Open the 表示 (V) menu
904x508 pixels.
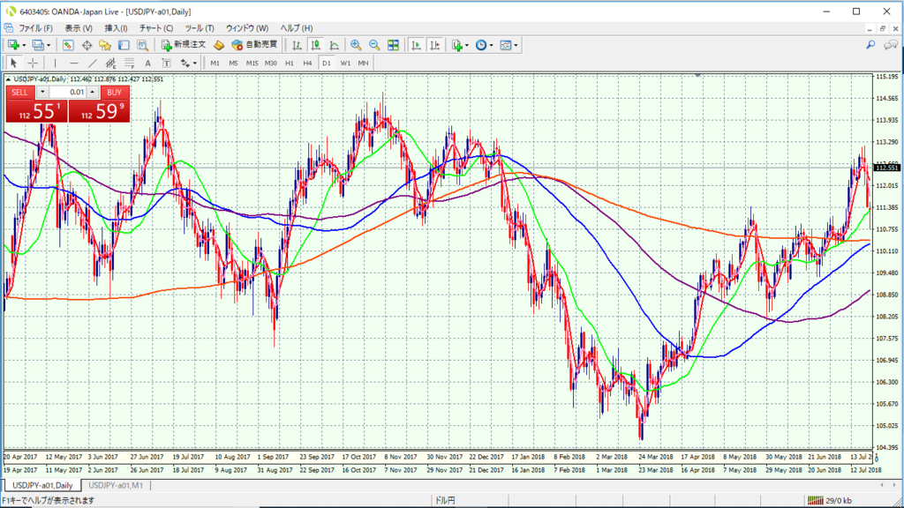coord(79,28)
